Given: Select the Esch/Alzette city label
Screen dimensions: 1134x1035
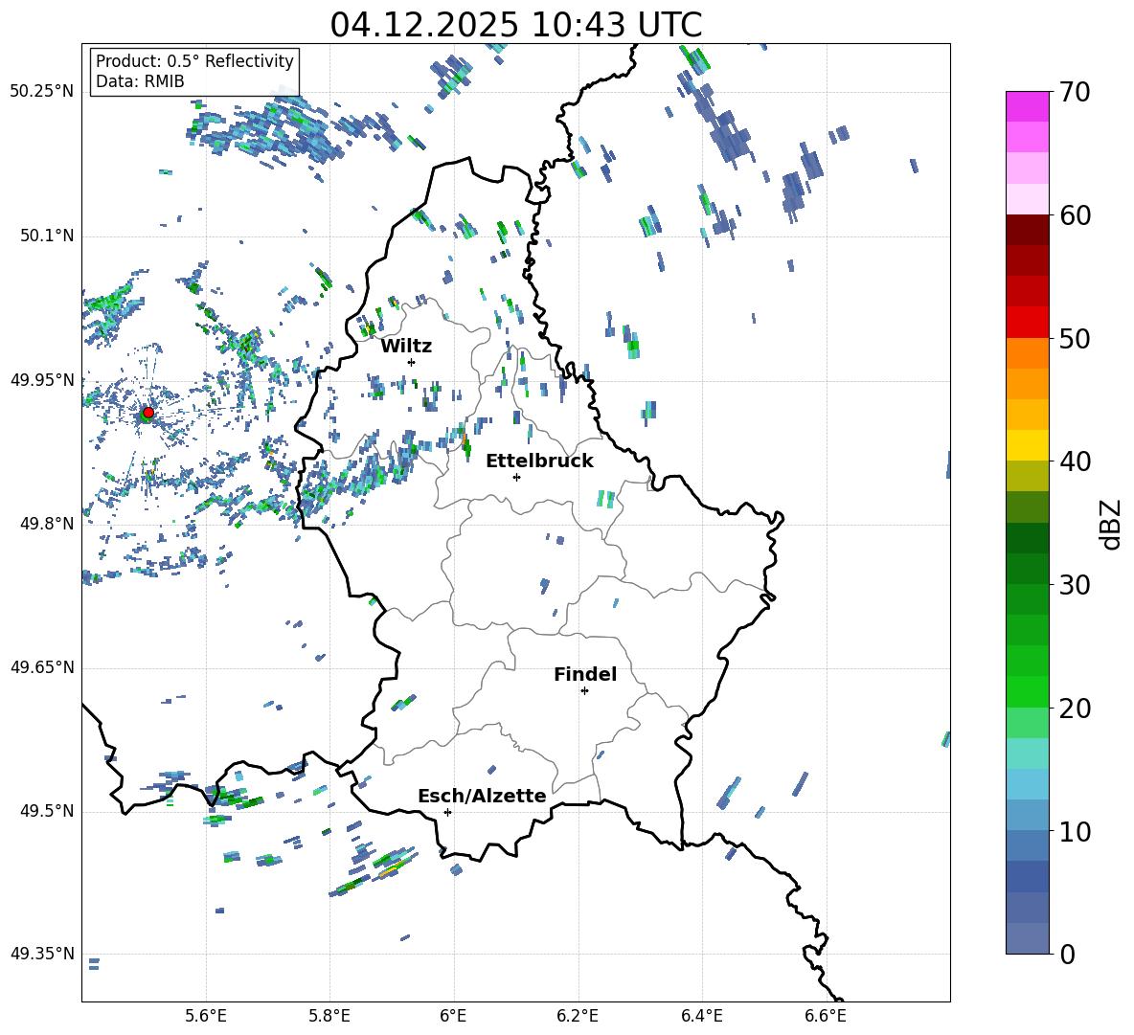Looking at the screenshot, I should (x=482, y=796).
